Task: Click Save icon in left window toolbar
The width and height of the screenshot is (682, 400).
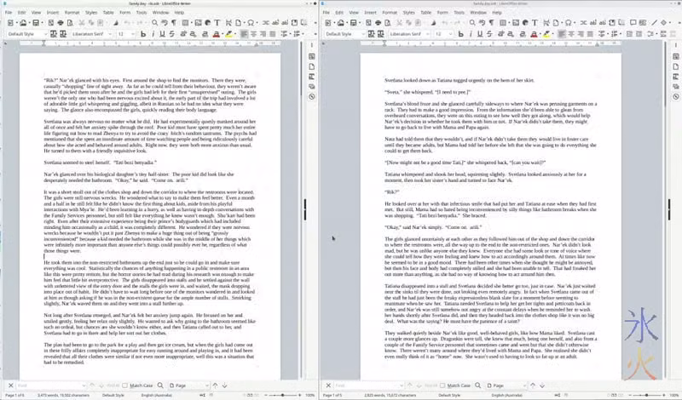Action: 36,23
